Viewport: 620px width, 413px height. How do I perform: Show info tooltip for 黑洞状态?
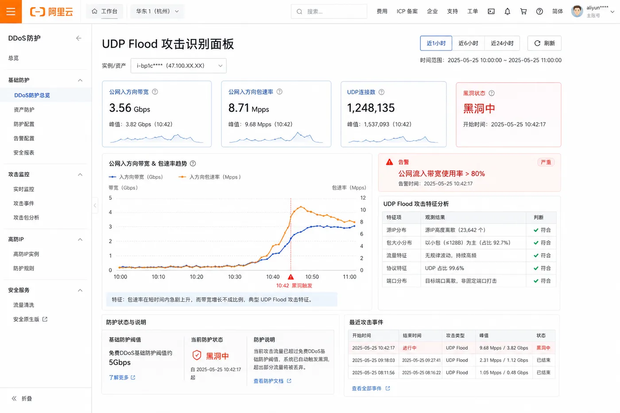pos(492,93)
